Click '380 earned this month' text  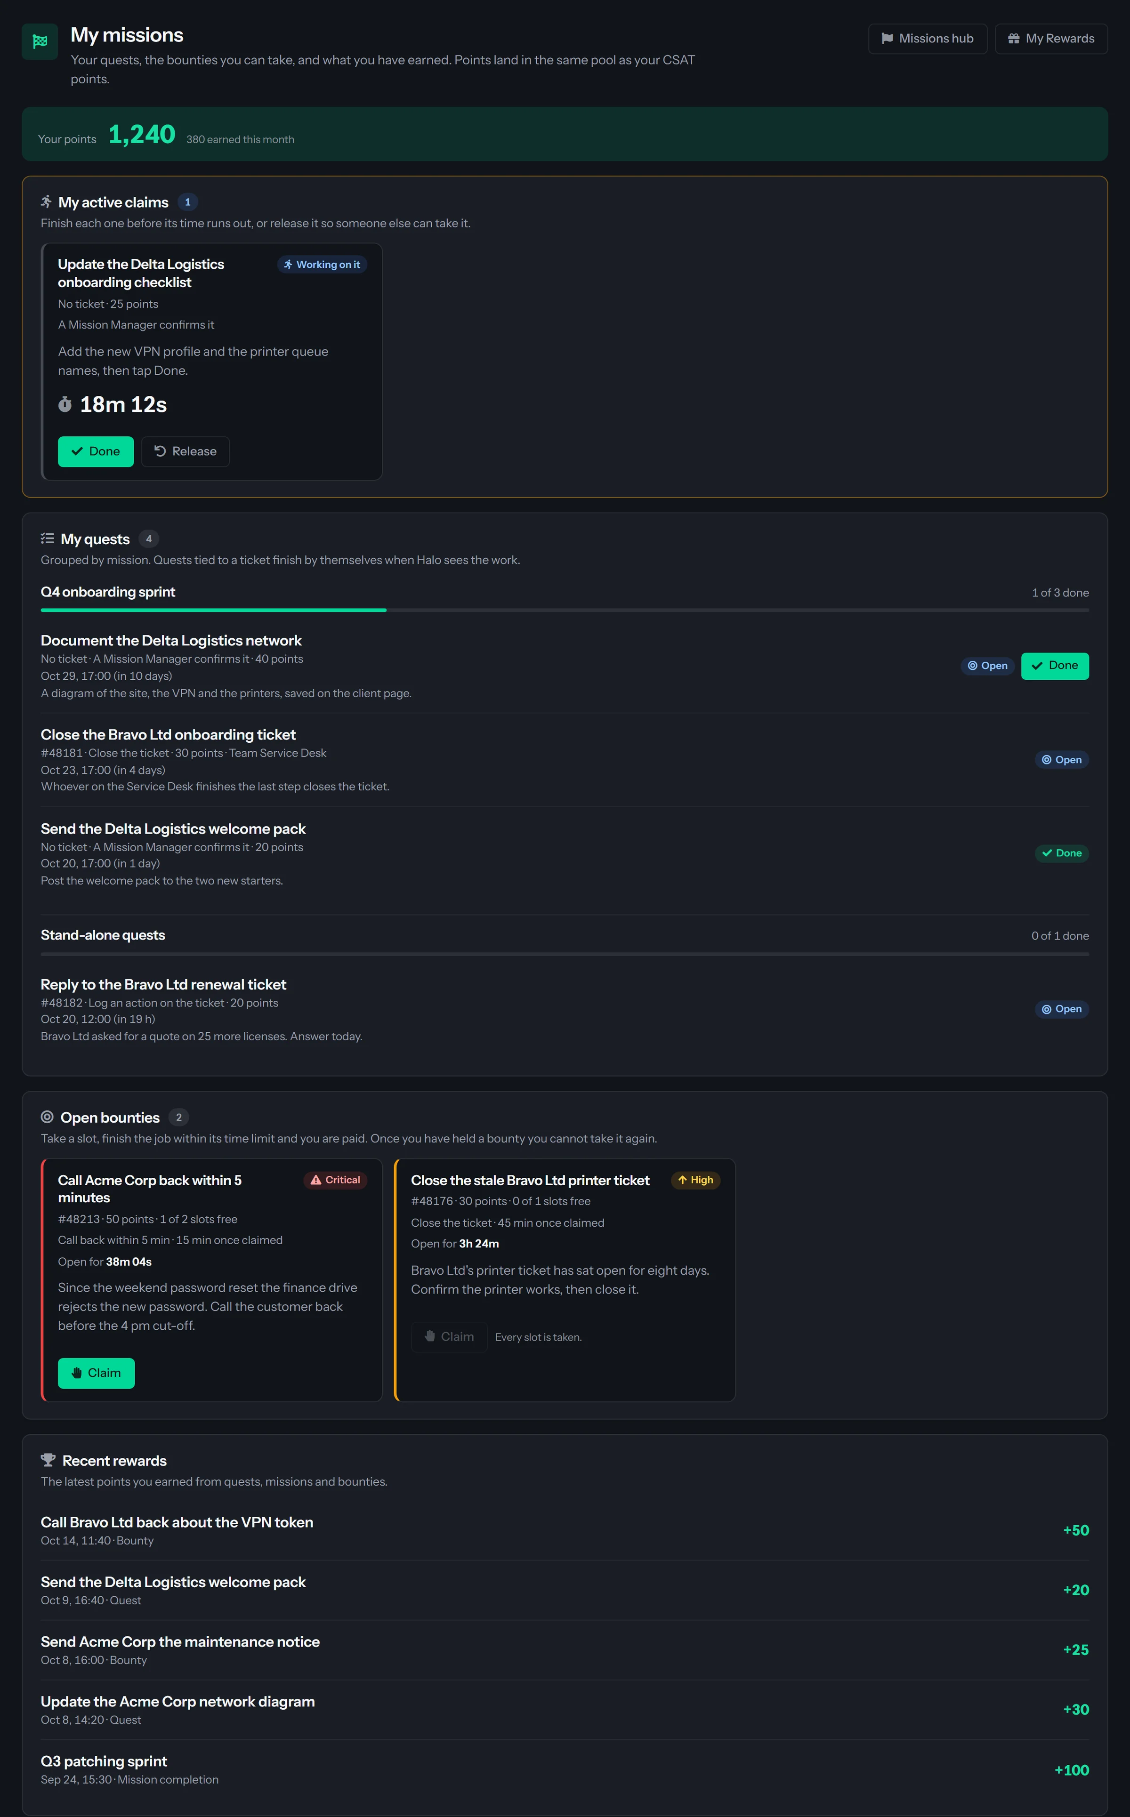(240, 140)
